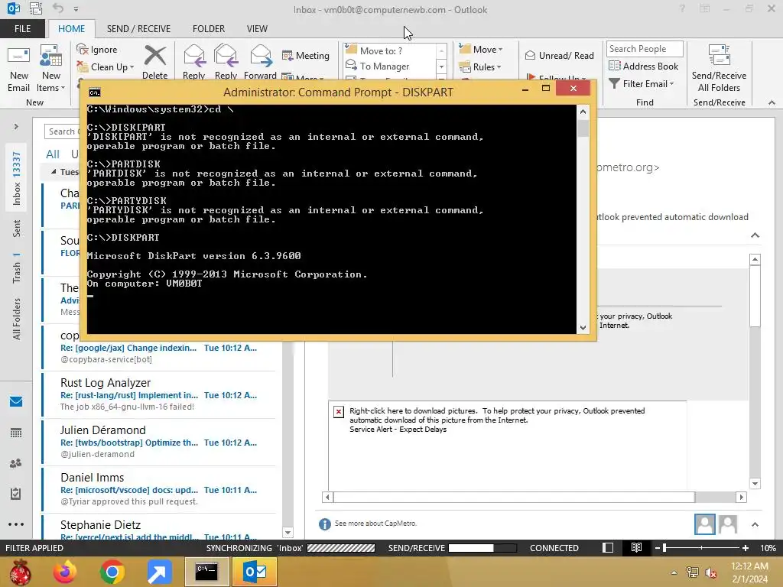Open the Rules dropdown

480,67
